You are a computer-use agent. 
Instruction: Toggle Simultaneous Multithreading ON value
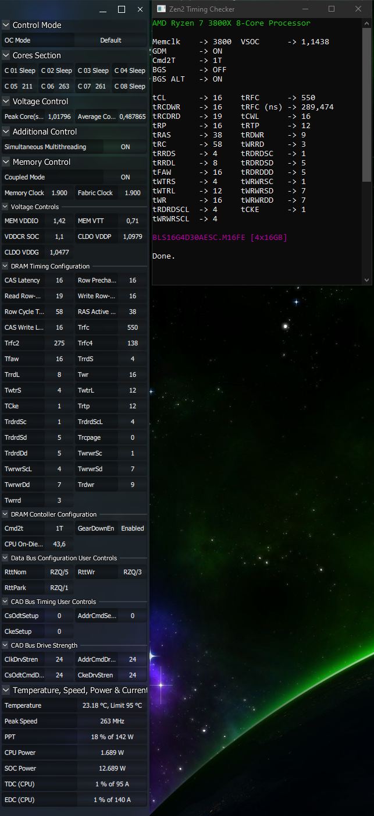pos(125,147)
